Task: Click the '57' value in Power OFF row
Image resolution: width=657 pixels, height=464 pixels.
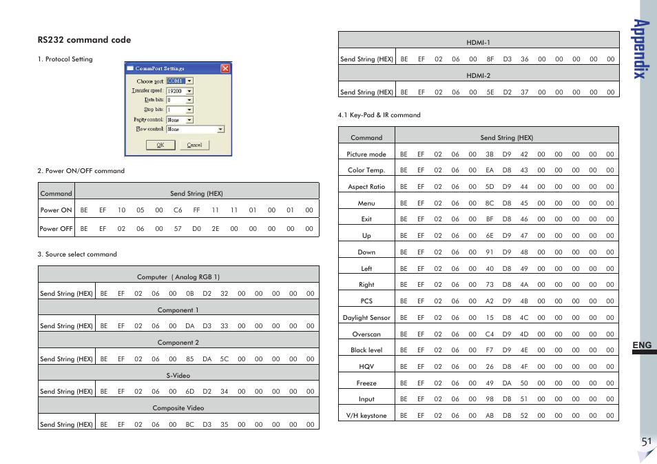Action: 178,229
